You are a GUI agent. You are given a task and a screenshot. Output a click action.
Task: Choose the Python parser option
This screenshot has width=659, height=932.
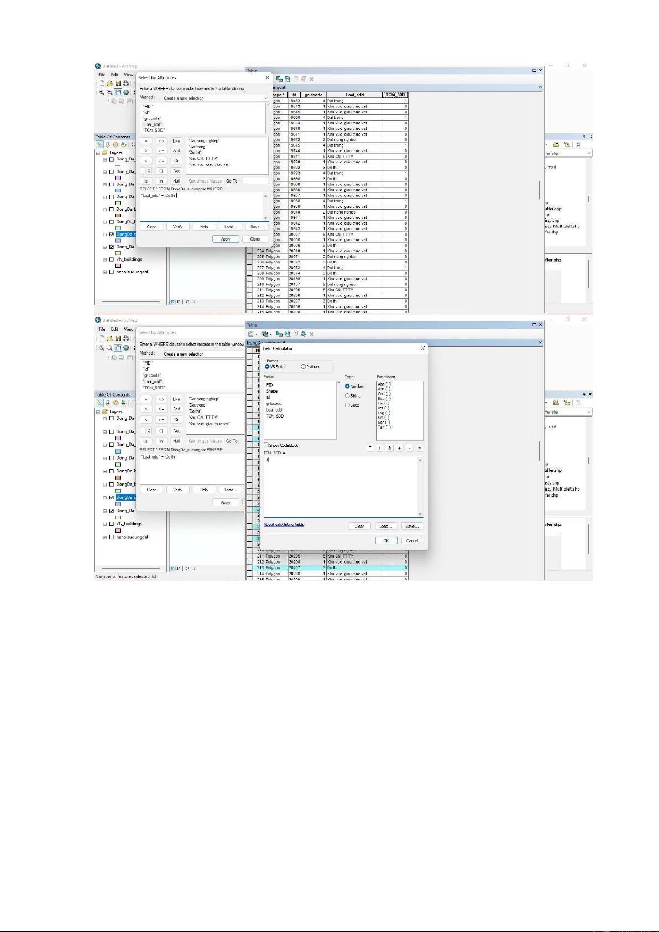coord(304,367)
